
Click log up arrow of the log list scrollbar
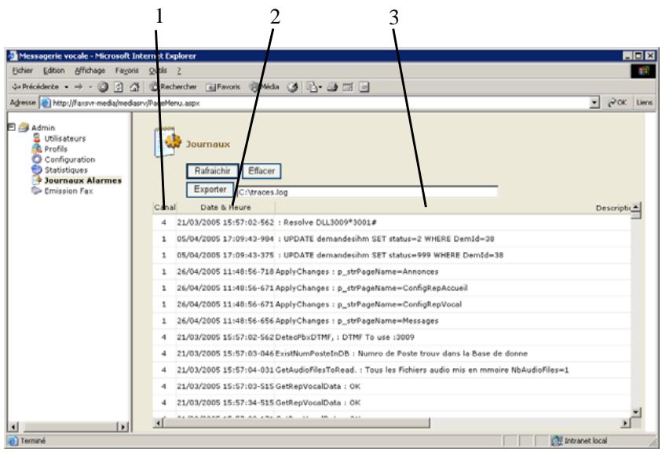point(635,206)
